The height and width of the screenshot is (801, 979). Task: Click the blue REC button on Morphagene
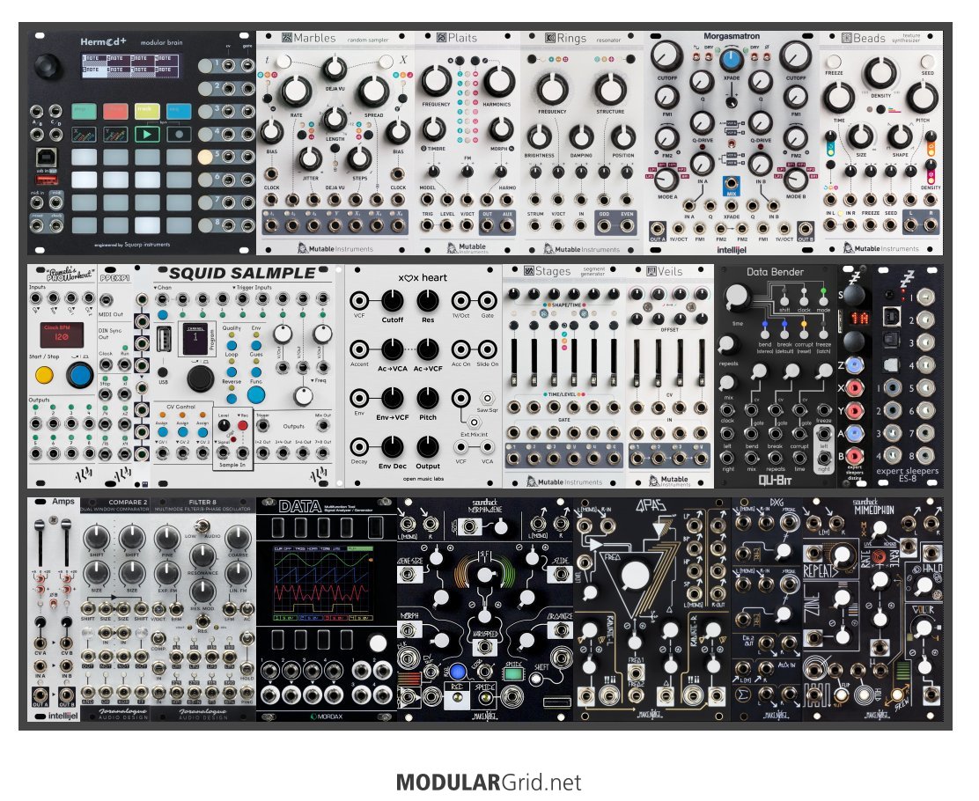click(x=458, y=672)
